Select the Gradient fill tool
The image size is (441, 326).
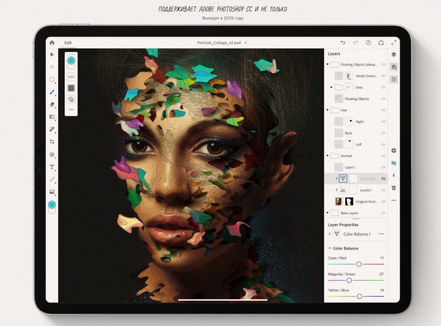tap(52, 117)
